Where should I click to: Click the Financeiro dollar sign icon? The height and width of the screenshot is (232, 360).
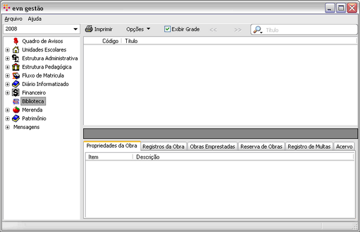point(16,92)
